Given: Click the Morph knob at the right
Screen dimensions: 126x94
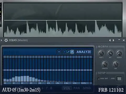Looking at the screenshot, I should tap(119, 53).
